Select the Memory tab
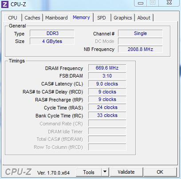Viewport: 181px width, 179px height. click(81, 17)
